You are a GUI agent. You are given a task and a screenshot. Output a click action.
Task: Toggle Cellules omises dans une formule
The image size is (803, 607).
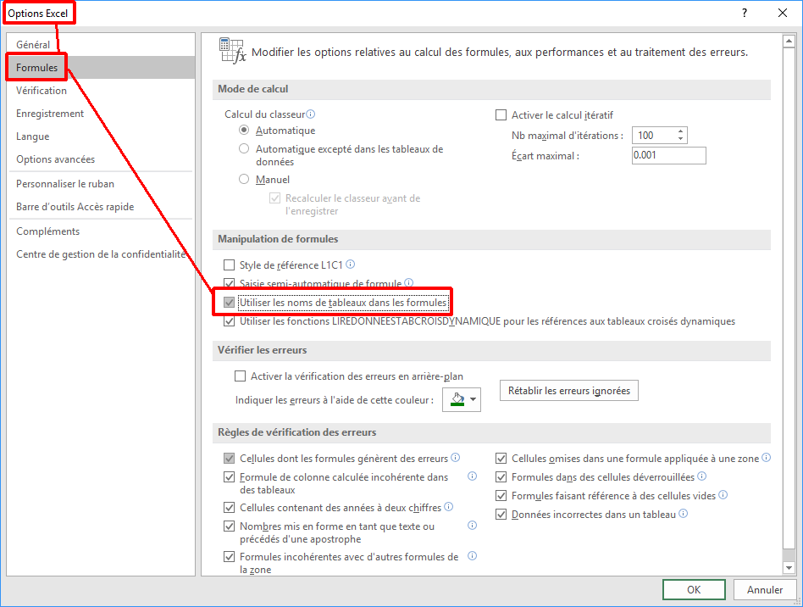501,459
